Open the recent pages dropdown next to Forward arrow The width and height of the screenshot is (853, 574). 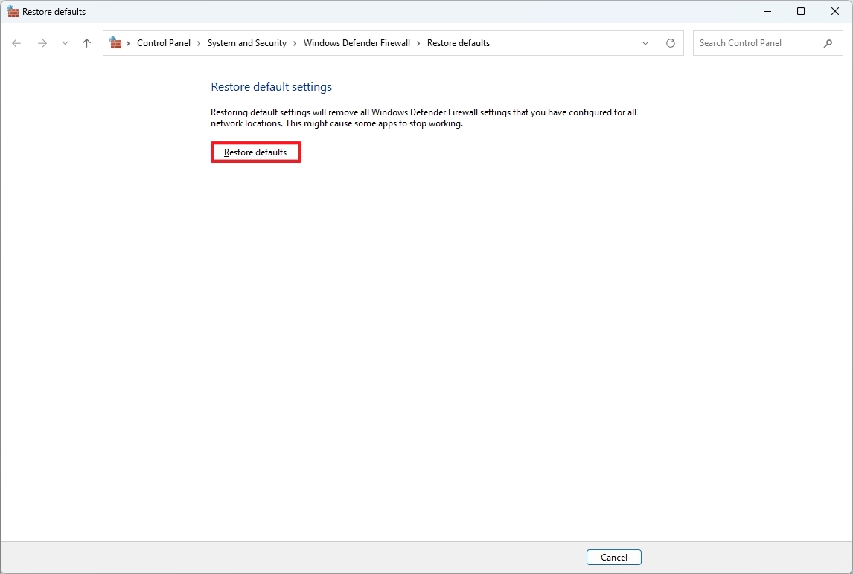click(x=64, y=42)
